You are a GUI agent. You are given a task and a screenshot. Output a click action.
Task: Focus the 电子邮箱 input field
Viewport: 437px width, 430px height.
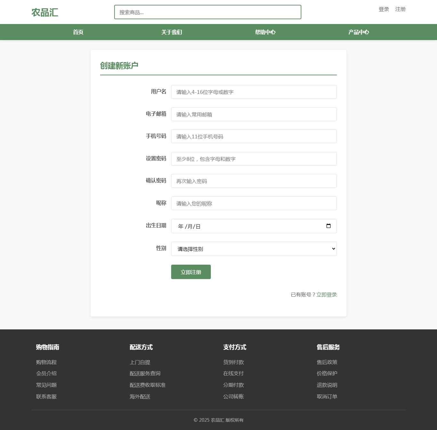254,114
